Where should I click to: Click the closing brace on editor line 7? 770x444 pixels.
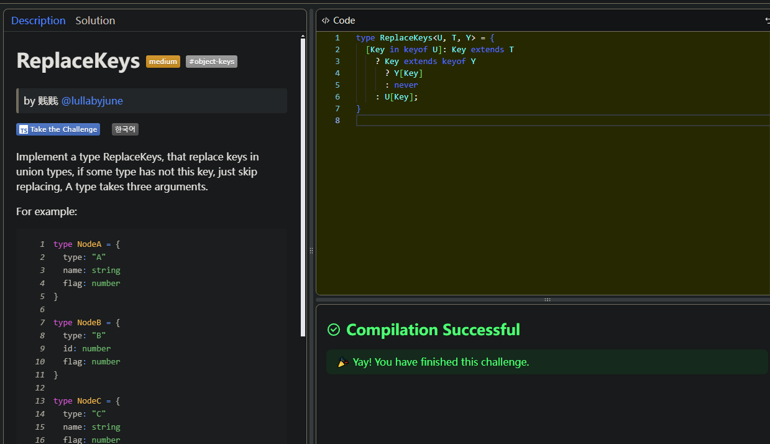click(x=359, y=109)
